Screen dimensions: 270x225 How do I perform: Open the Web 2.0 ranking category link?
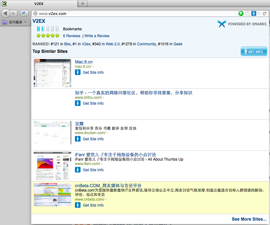(113, 44)
